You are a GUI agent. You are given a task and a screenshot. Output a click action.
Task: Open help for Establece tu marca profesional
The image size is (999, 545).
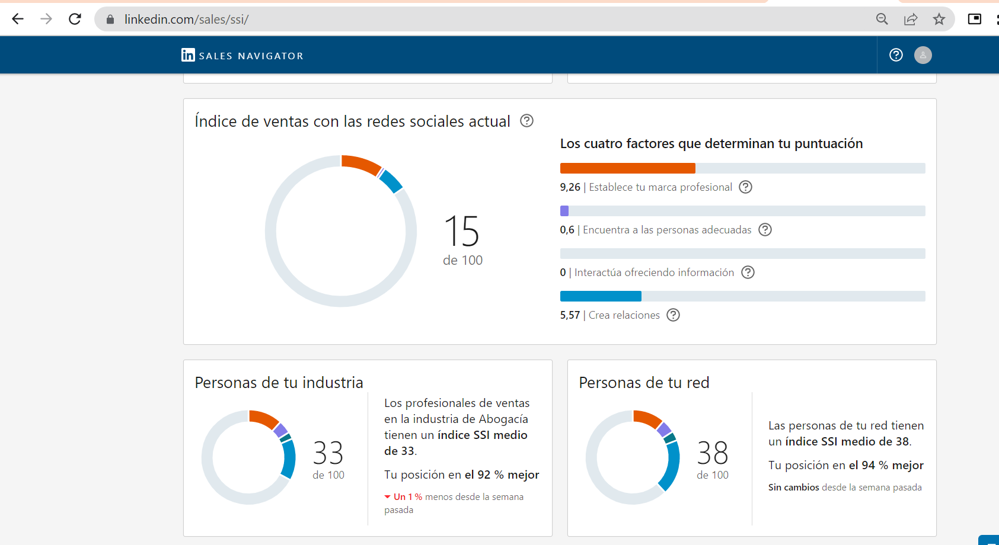746,187
